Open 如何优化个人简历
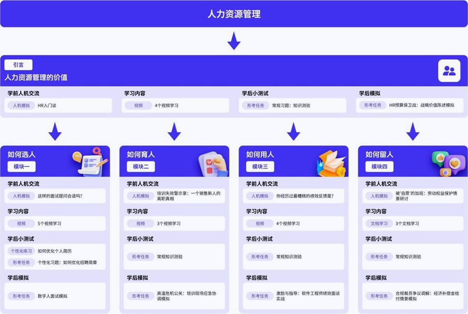The image size is (468, 314). [x=55, y=251]
